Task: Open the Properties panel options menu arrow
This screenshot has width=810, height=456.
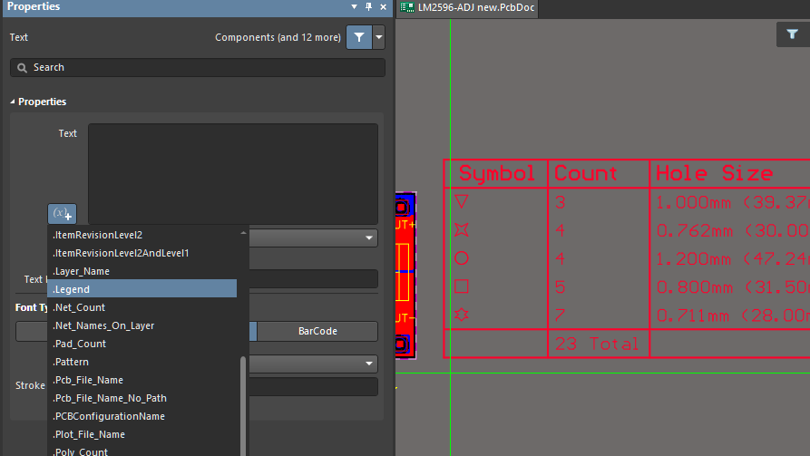Action: tap(355, 6)
